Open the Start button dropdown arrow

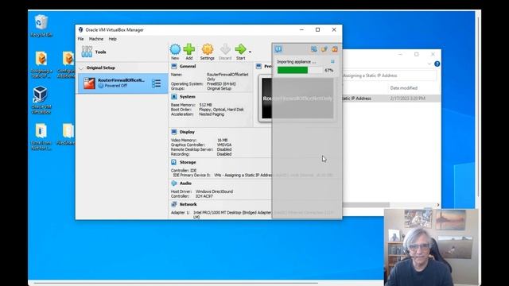coord(250,52)
